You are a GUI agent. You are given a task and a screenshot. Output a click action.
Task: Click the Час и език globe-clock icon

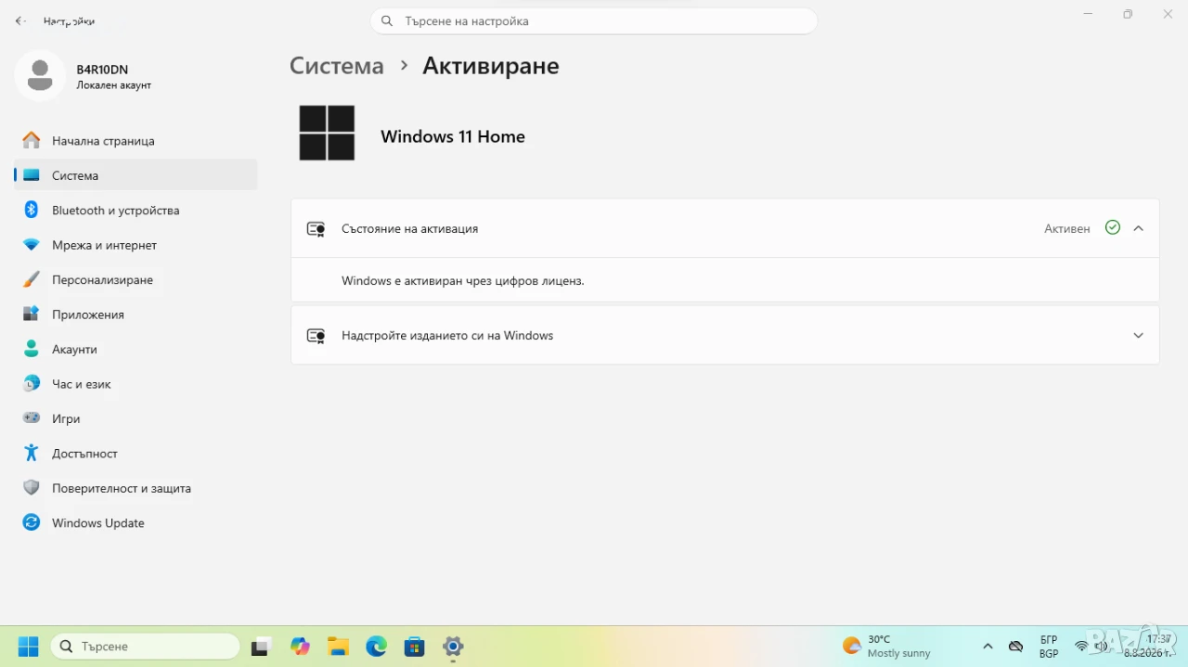(32, 383)
